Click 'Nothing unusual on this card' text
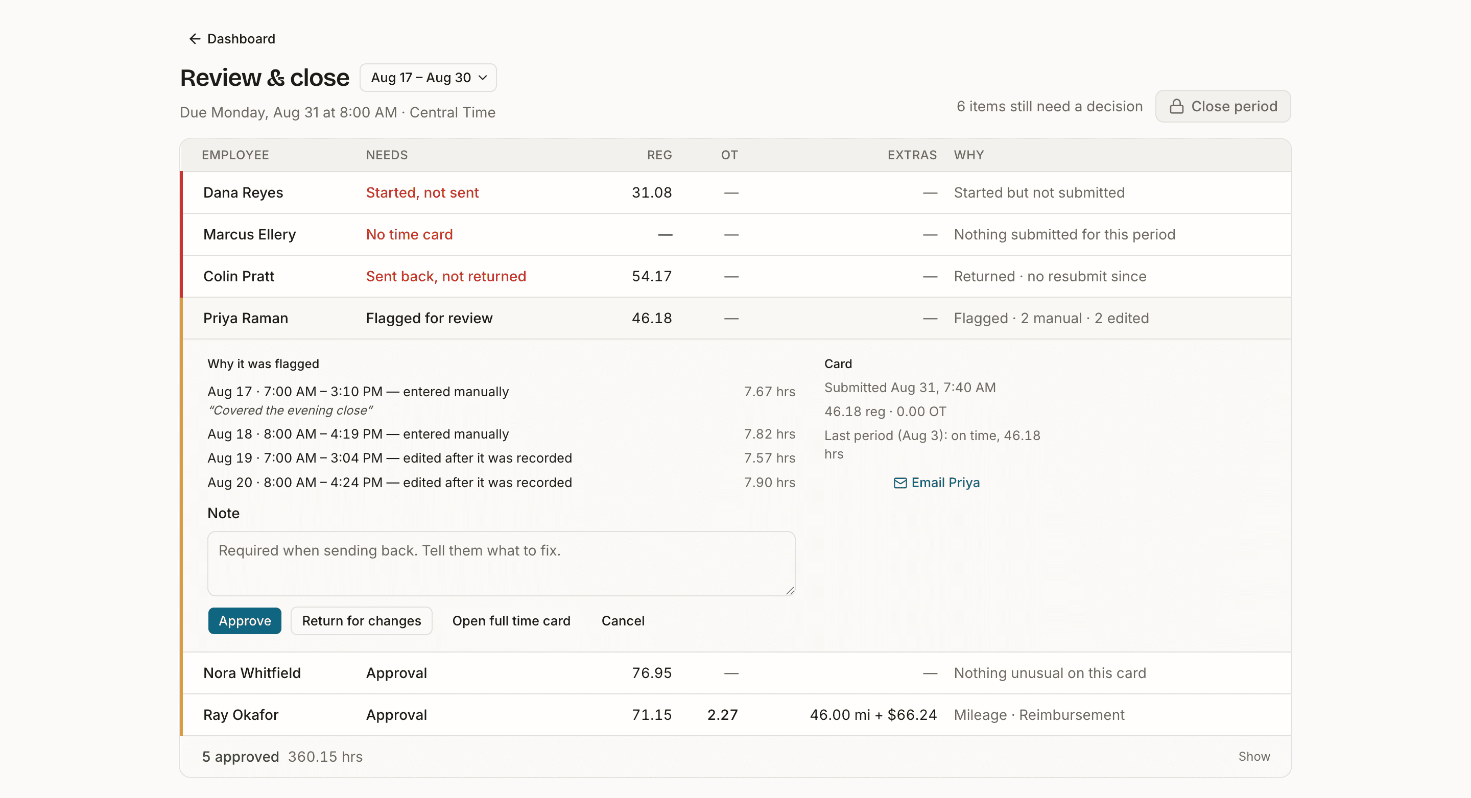 pyautogui.click(x=1050, y=673)
